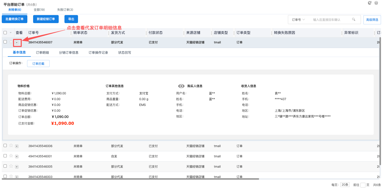This screenshot has width=384, height=189.
Task: Expand details of order 38411435546005
Action: point(17,167)
